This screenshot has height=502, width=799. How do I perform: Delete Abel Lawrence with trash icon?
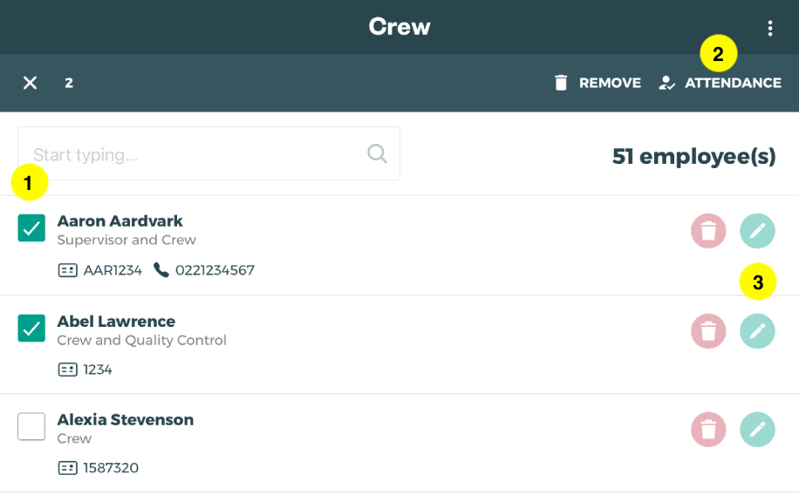point(708,331)
